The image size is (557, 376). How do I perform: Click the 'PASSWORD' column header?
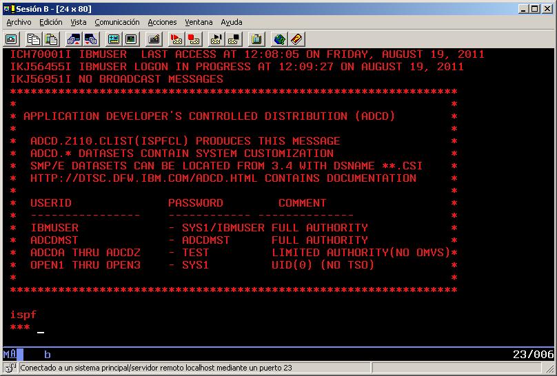click(195, 203)
